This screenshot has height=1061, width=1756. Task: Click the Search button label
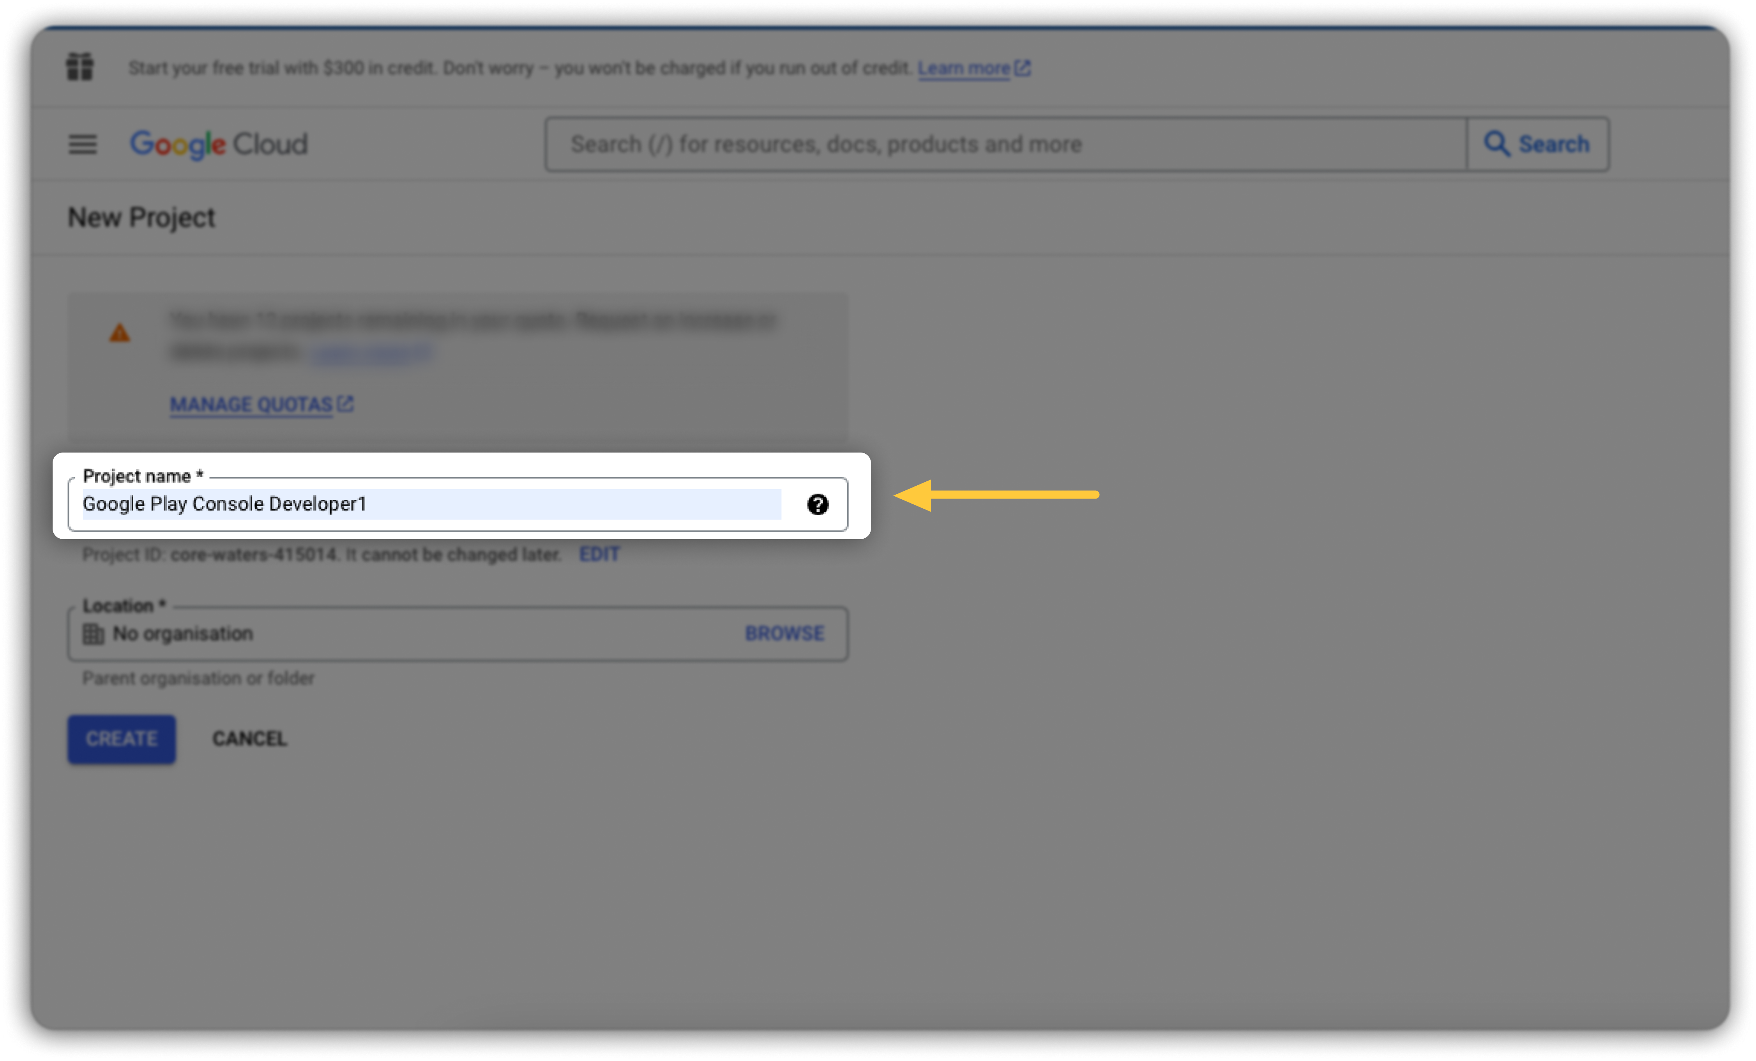point(1554,144)
